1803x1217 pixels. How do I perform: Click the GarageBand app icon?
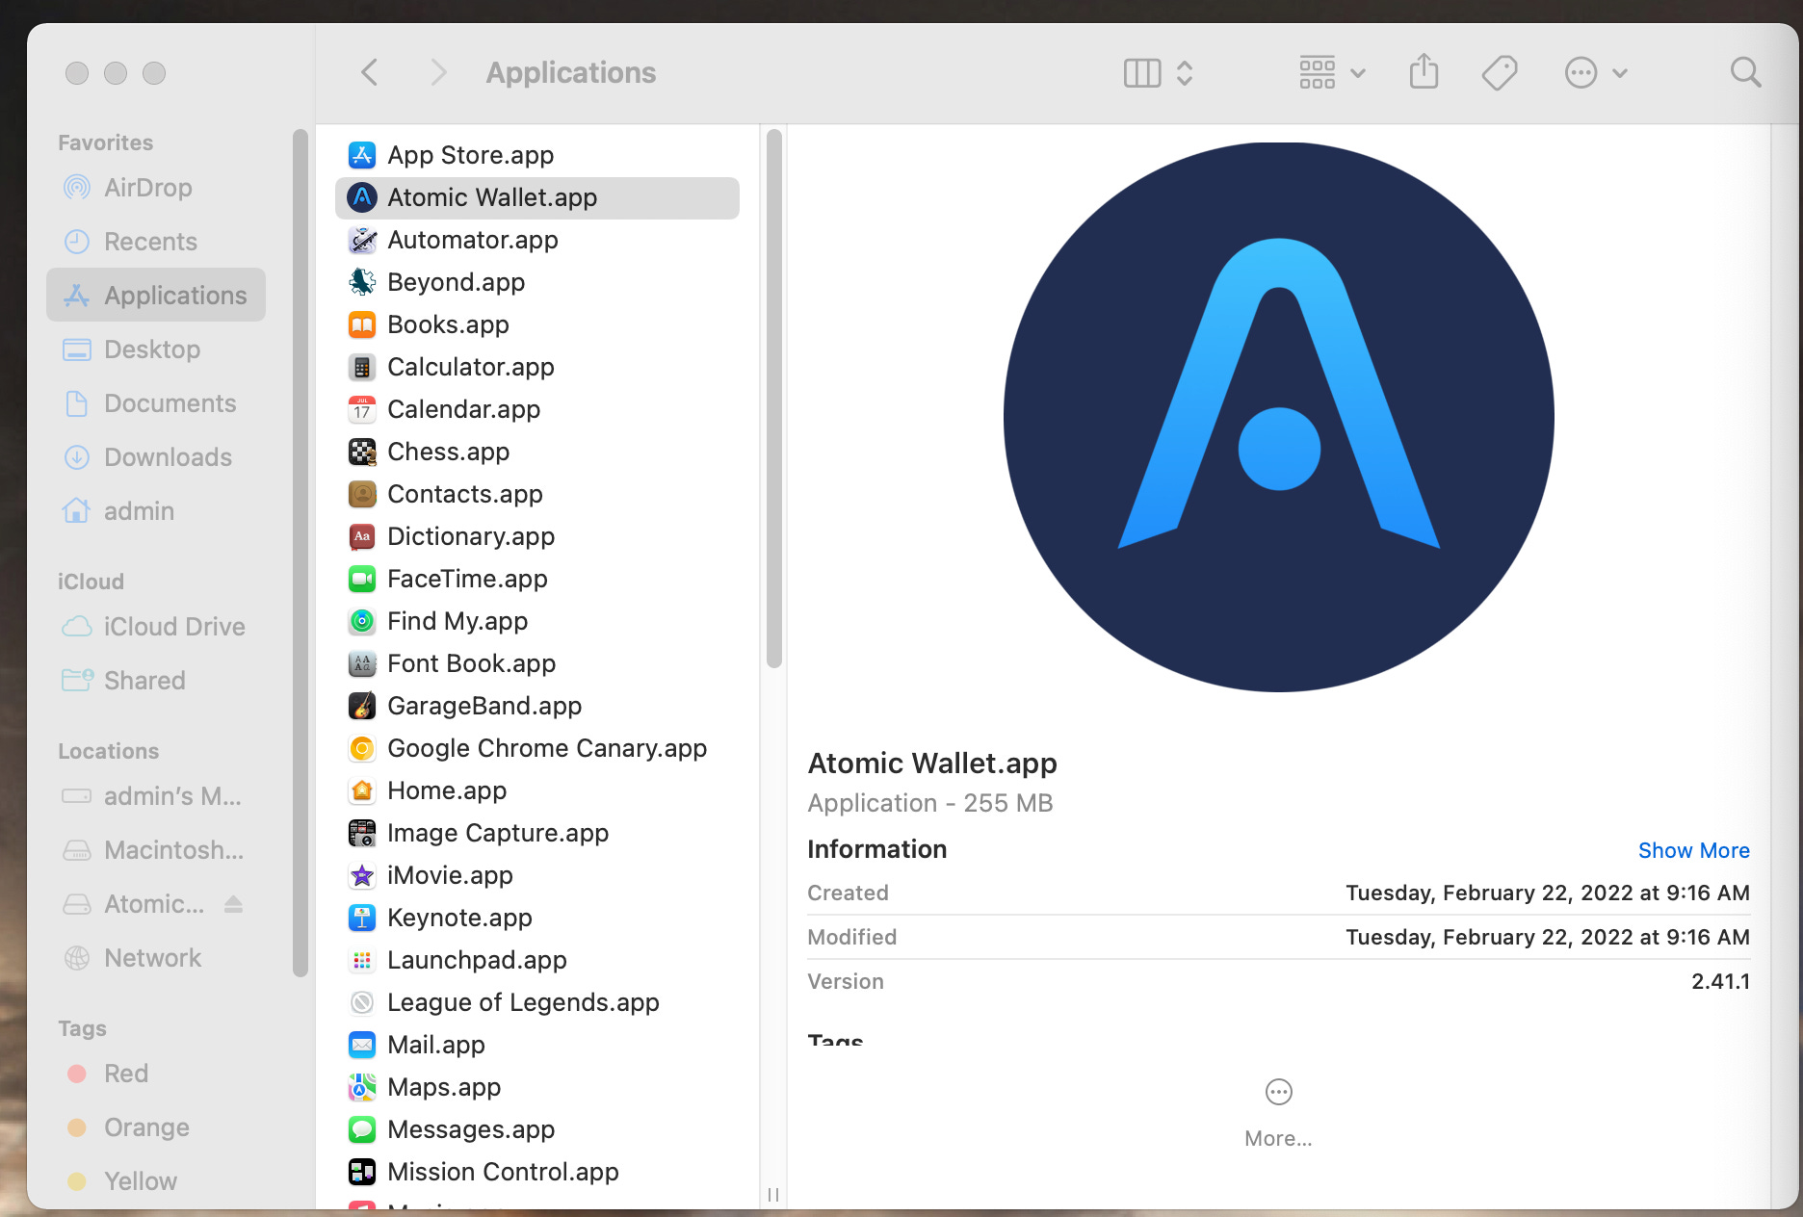(x=362, y=706)
